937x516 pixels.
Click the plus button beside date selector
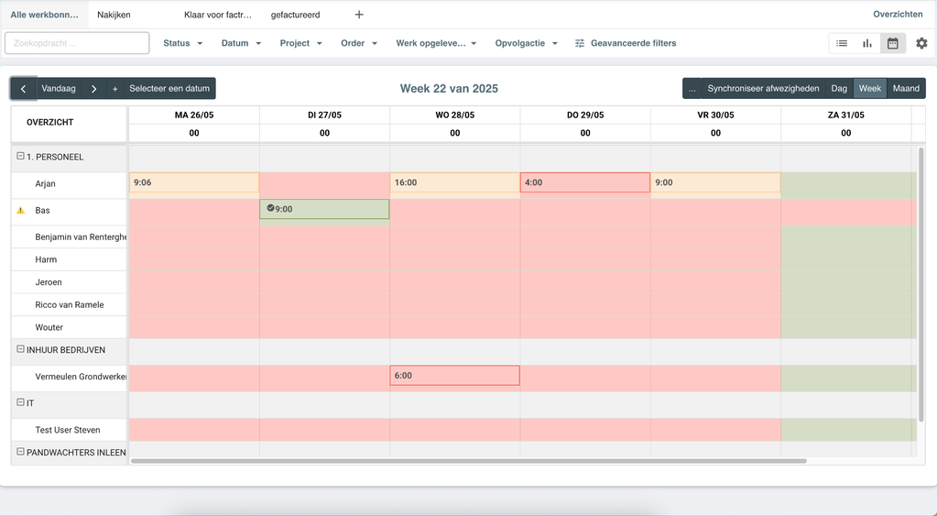(114, 89)
